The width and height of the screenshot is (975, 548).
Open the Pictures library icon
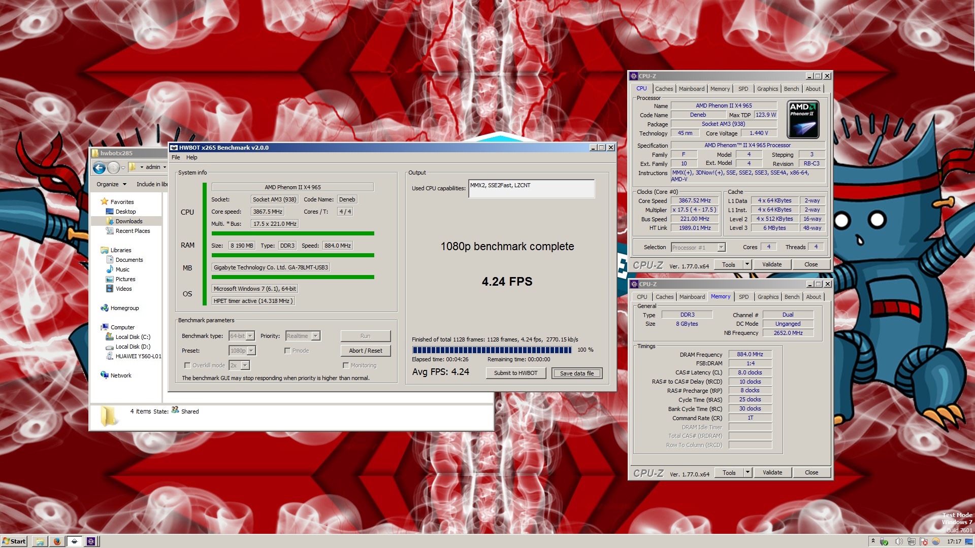click(109, 279)
